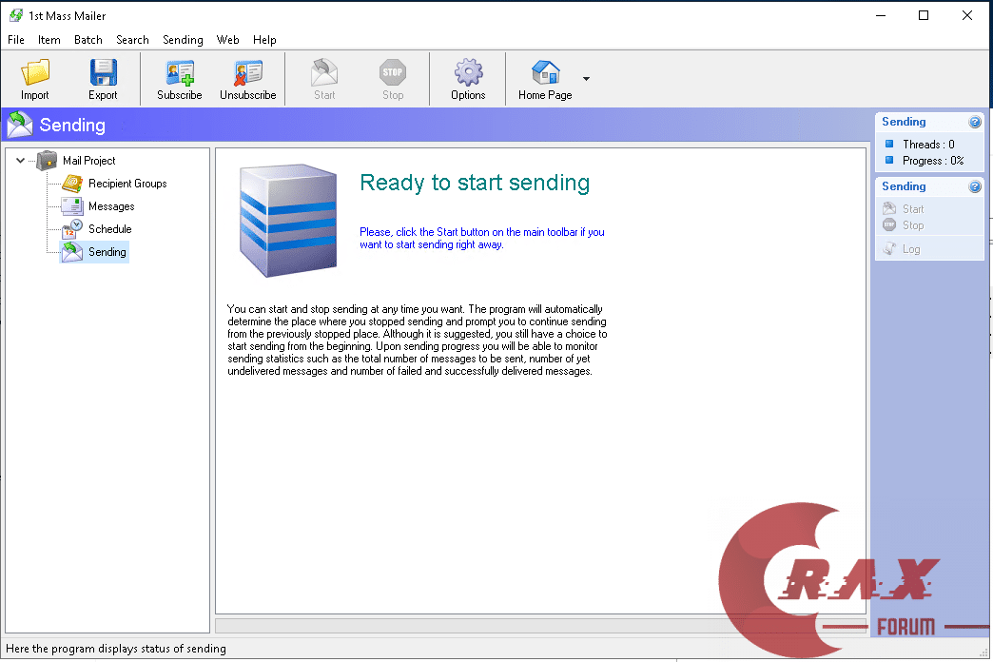The width and height of the screenshot is (993, 662).
Task: Click the Start envelope toolbar icon
Action: (x=324, y=72)
